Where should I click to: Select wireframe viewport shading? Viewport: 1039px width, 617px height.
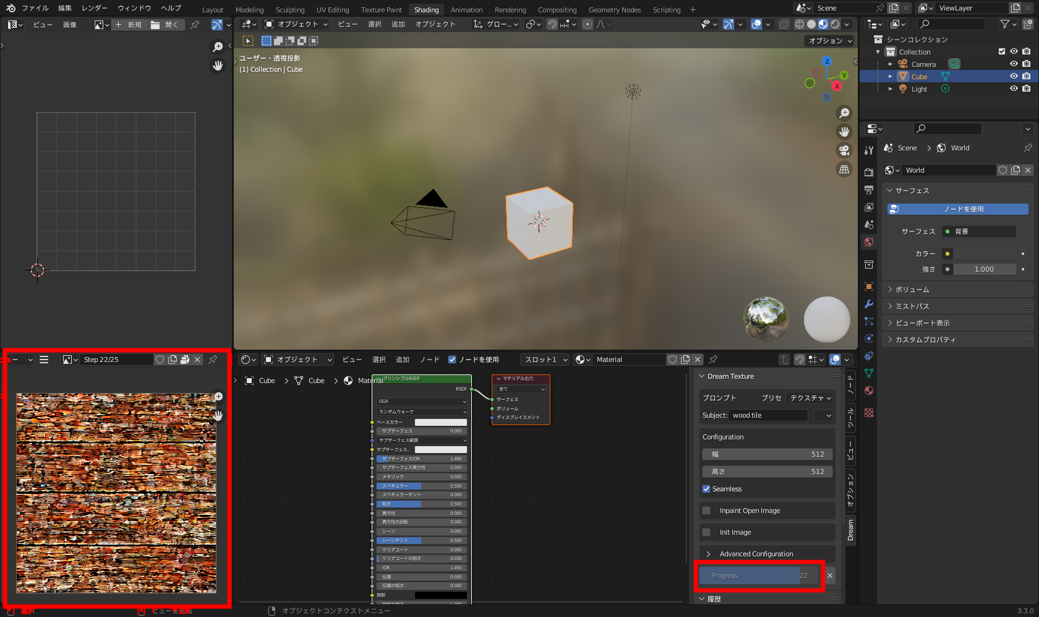coord(800,24)
